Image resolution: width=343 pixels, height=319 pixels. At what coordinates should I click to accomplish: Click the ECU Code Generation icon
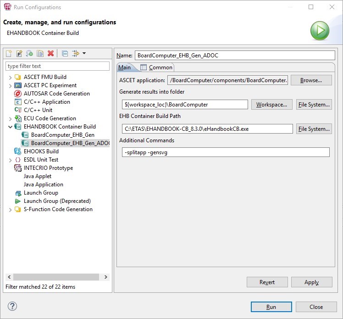click(18, 118)
